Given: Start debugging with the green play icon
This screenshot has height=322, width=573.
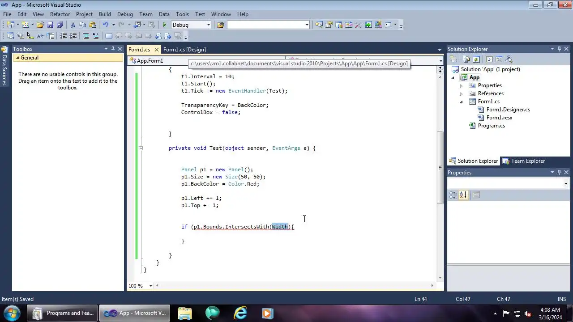Looking at the screenshot, I should pyautogui.click(x=165, y=25).
